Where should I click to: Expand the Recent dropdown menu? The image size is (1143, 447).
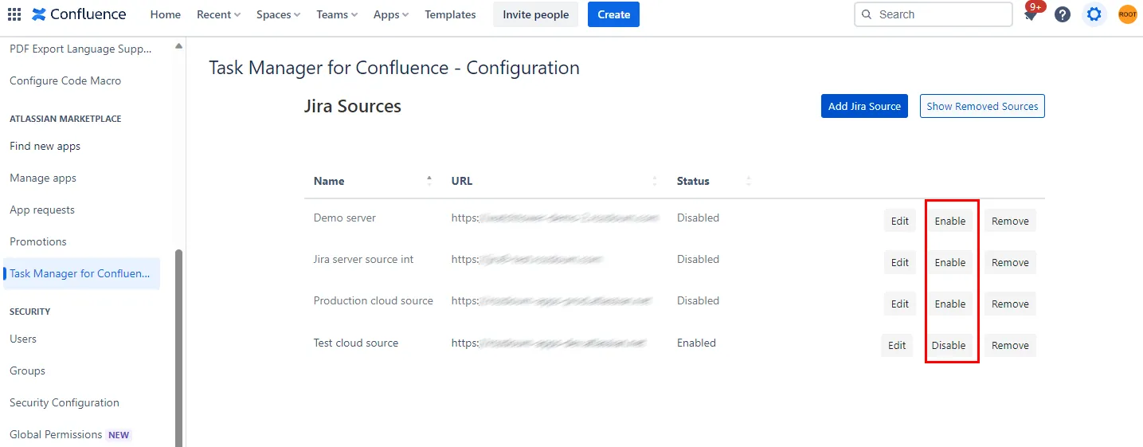pyautogui.click(x=219, y=14)
